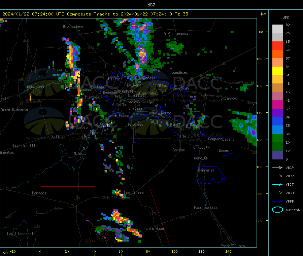Viewport: 303px width, 256px height.
Task: Click the Paso_El_Loro place label
Action: (233, 246)
